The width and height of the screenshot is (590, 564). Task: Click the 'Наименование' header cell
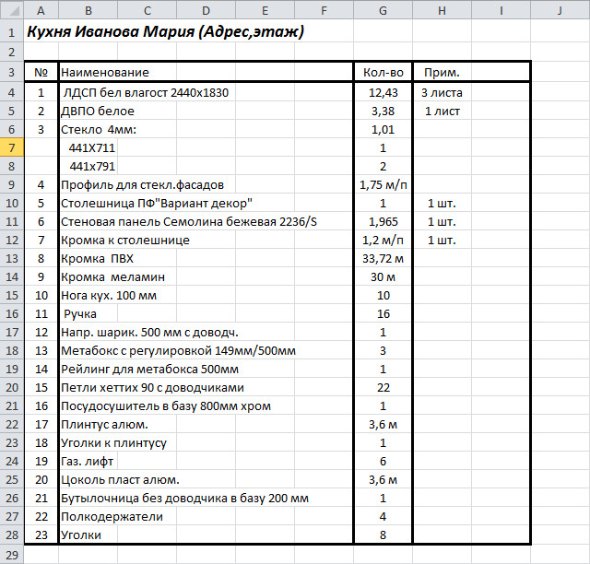[x=105, y=72]
